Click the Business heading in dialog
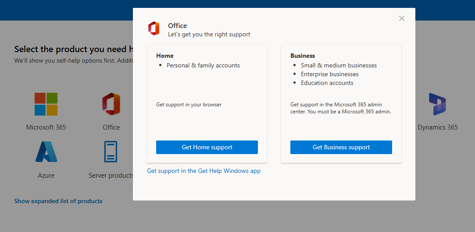Viewport: 475px width, 232px height. pyautogui.click(x=303, y=56)
